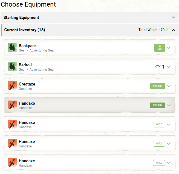Toggle the Backpack In Use button
This screenshot has height=174, width=179.
pyautogui.click(x=160, y=48)
